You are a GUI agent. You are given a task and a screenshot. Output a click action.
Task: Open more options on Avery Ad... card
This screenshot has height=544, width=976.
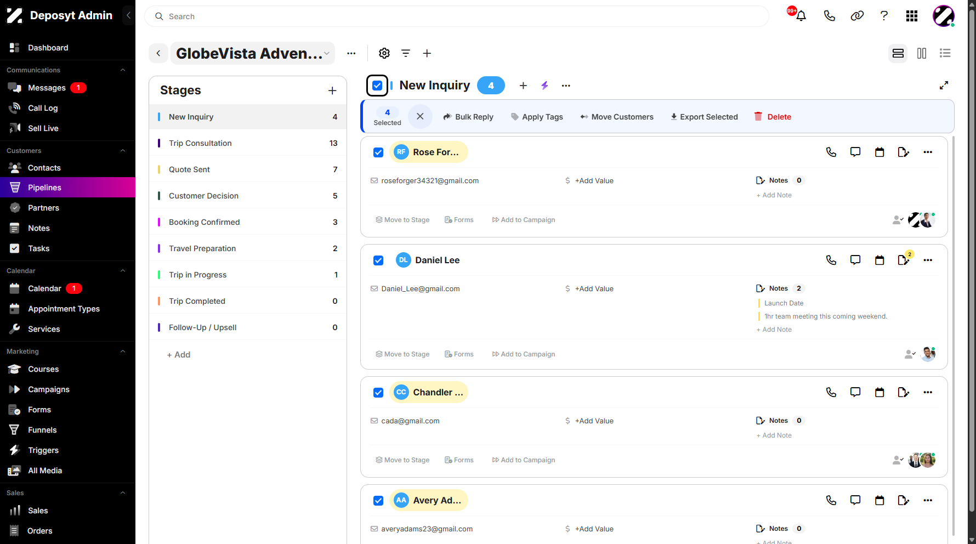pos(928,500)
